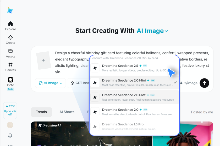Expand the AI Image heading chevron
Image resolution: width=220 pixels, height=146 pixels.
[x=166, y=31]
